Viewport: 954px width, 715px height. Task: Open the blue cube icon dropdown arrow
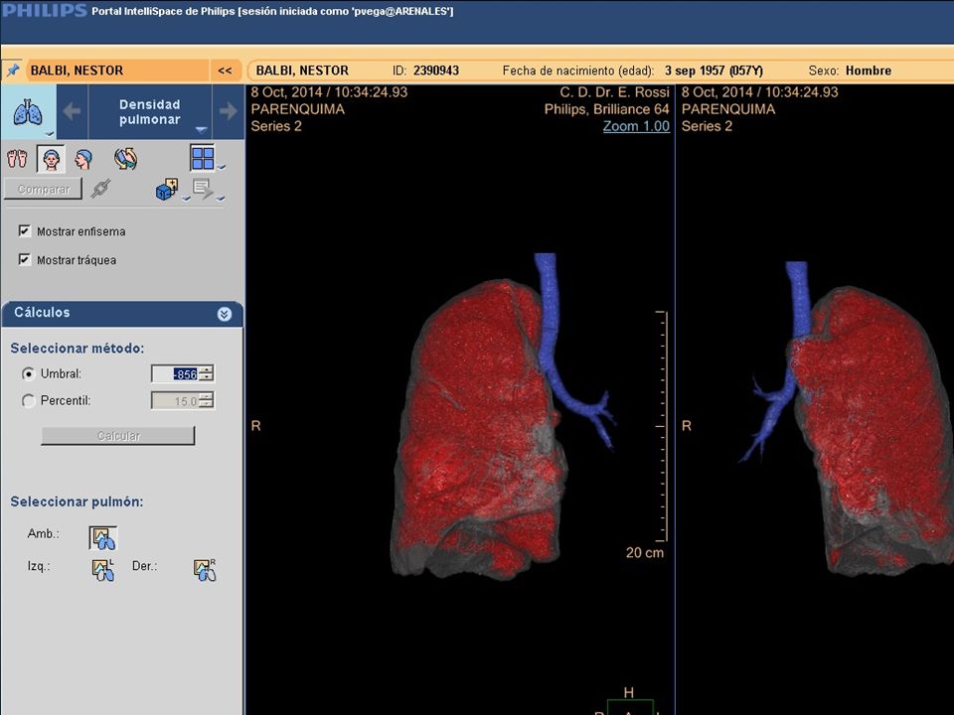coord(186,198)
